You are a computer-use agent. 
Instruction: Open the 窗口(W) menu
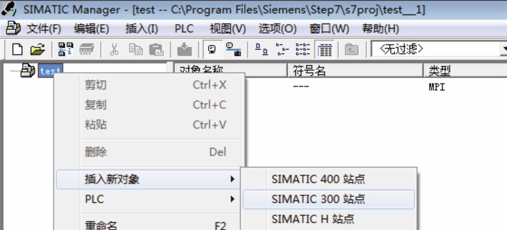(x=329, y=29)
